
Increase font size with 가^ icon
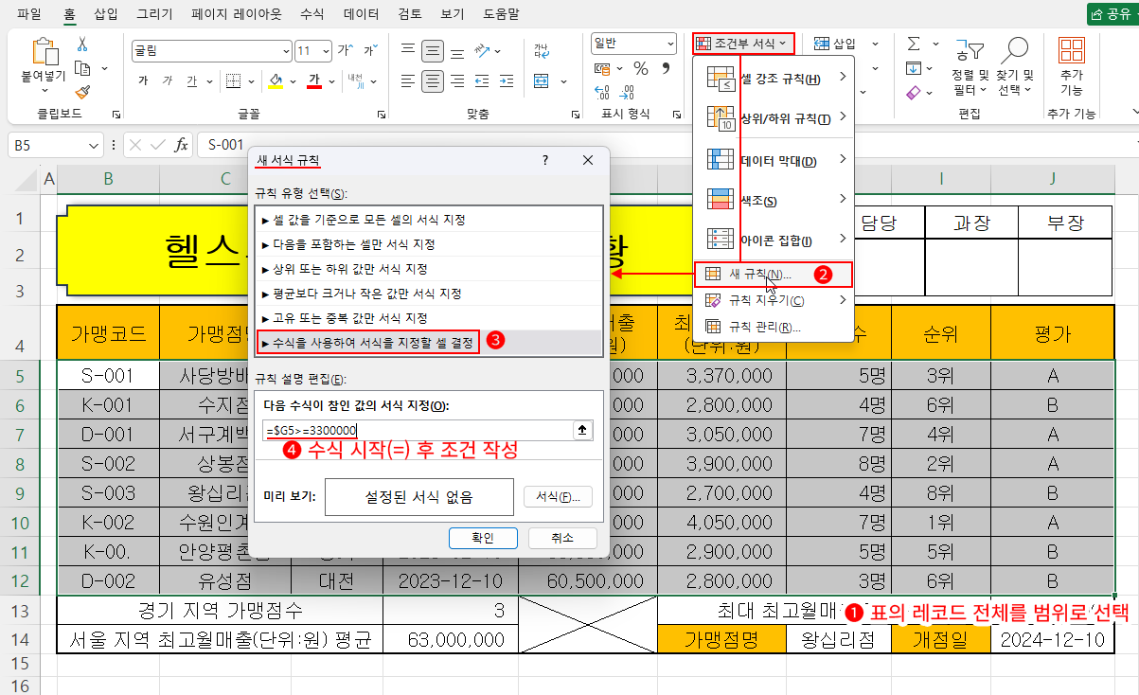click(345, 50)
